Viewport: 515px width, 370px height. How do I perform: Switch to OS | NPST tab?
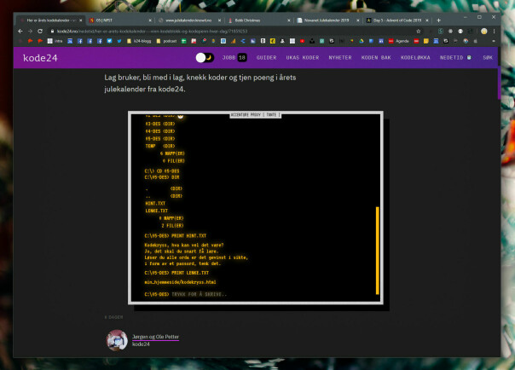click(120, 20)
